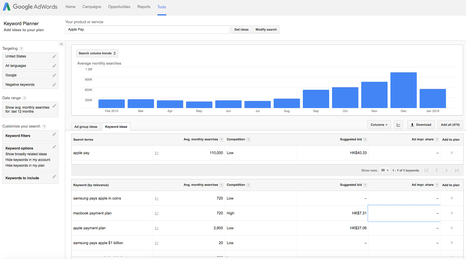Open Show rows 30 dropdown

coord(385,170)
